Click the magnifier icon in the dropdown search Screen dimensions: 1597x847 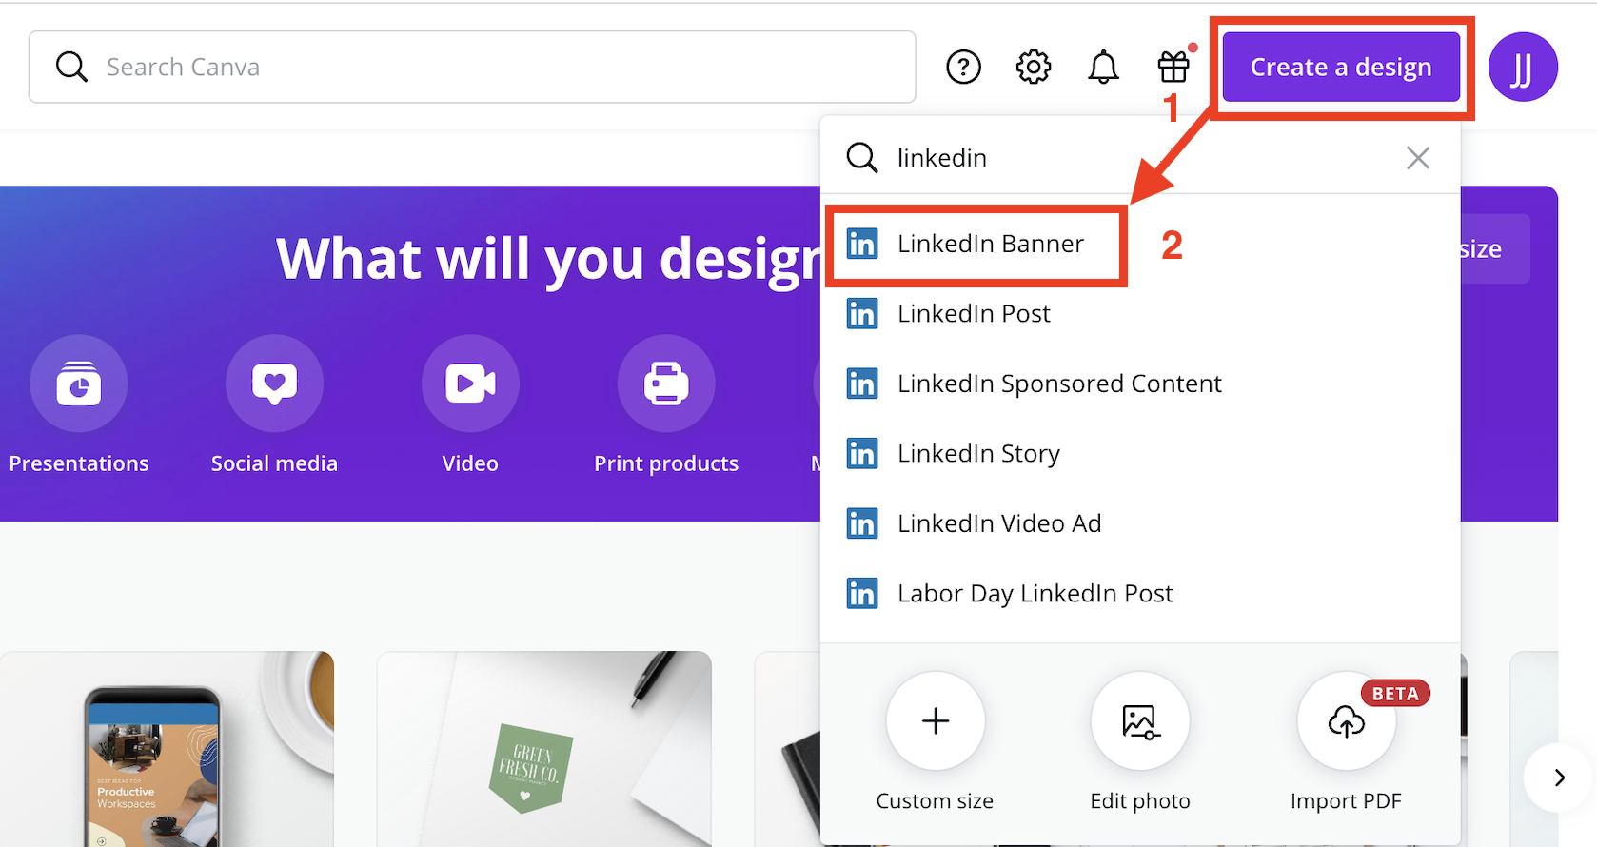pos(862,158)
